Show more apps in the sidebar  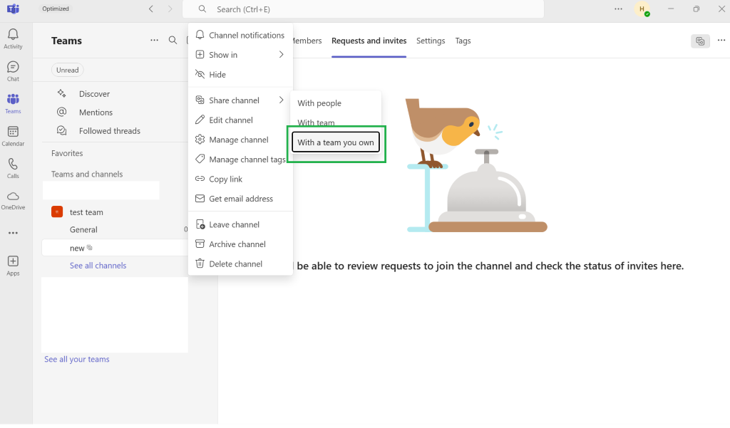tap(13, 233)
